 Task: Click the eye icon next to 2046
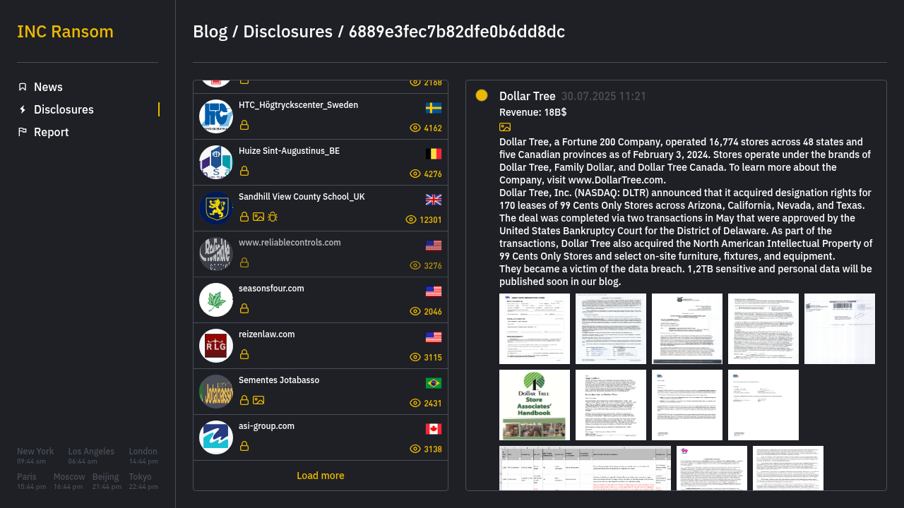click(415, 311)
